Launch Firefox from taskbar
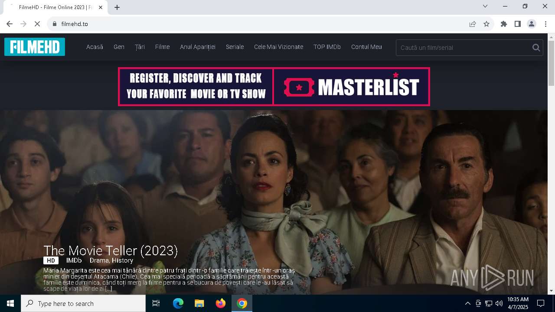Image resolution: width=555 pixels, height=312 pixels. [221, 303]
